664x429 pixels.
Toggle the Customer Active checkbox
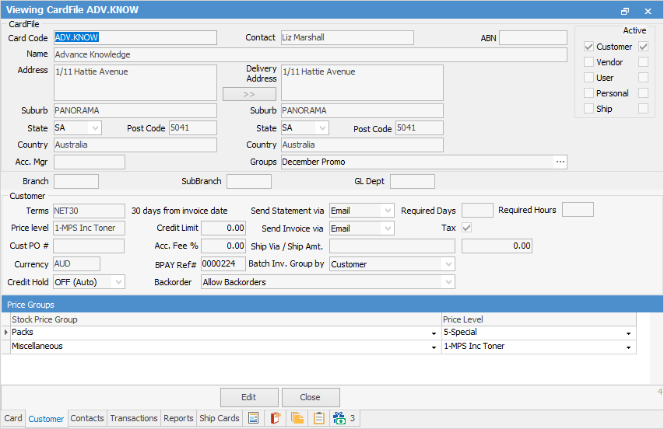click(643, 47)
